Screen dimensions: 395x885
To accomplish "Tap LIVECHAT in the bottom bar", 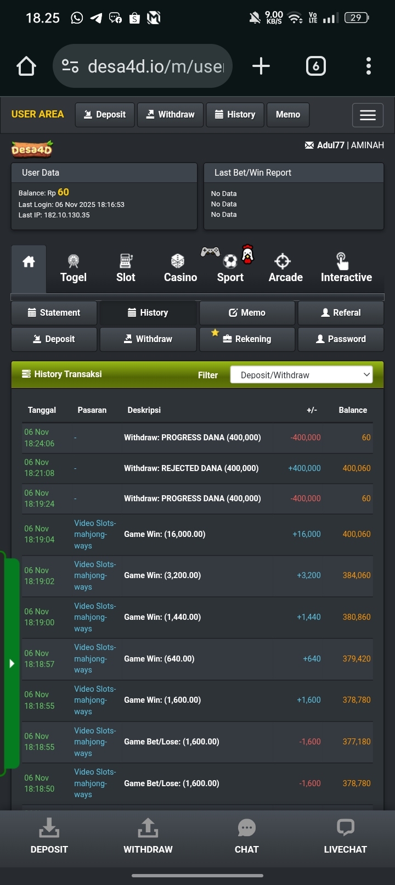I will coord(346,837).
